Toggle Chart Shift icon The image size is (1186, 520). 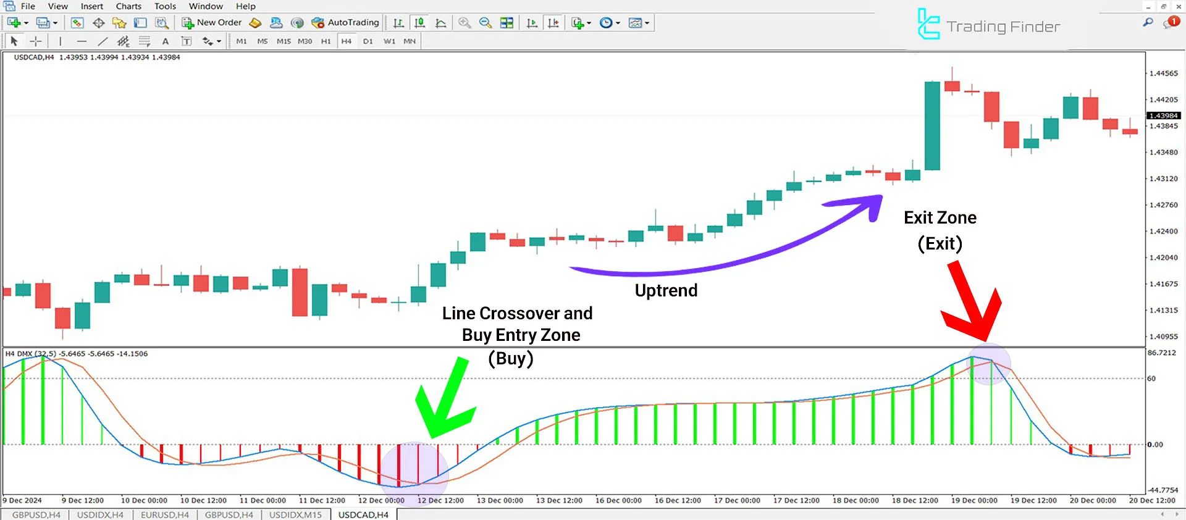553,23
